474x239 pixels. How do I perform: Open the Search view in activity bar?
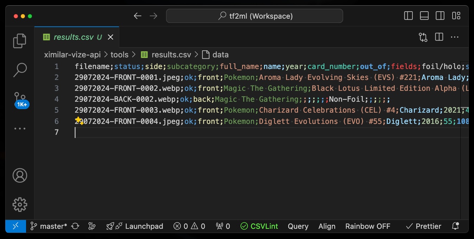(x=20, y=70)
